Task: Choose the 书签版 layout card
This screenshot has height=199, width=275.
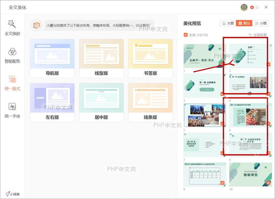Action: pyautogui.click(x=150, y=58)
